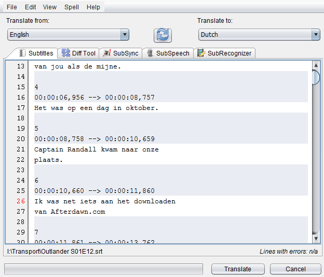The image size is (324, 277).
Task: Click the SubRecognizer tab icon
Action: [201, 53]
